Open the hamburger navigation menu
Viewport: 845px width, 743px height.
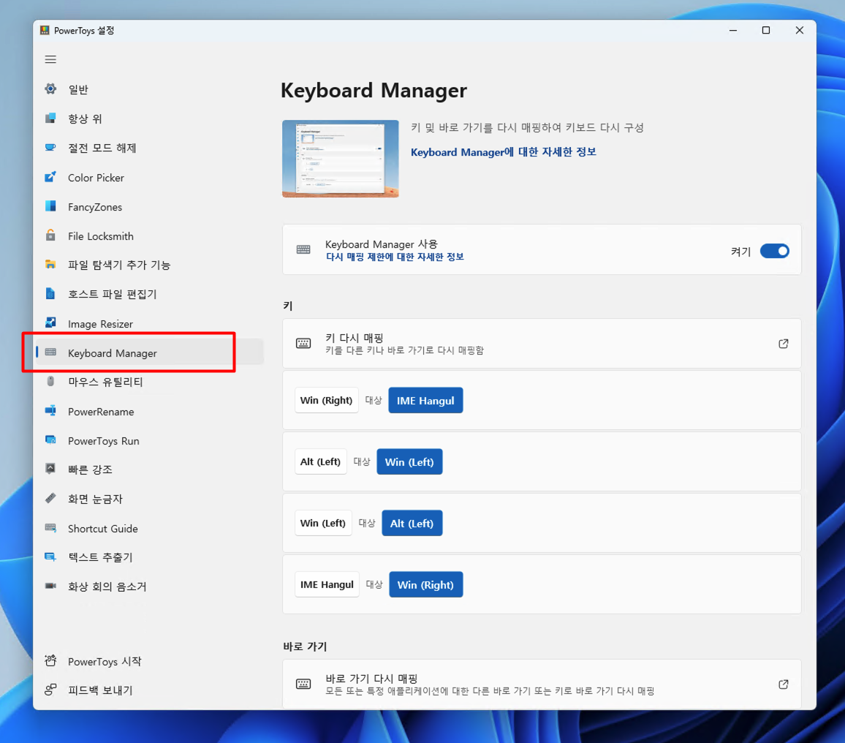[50, 59]
